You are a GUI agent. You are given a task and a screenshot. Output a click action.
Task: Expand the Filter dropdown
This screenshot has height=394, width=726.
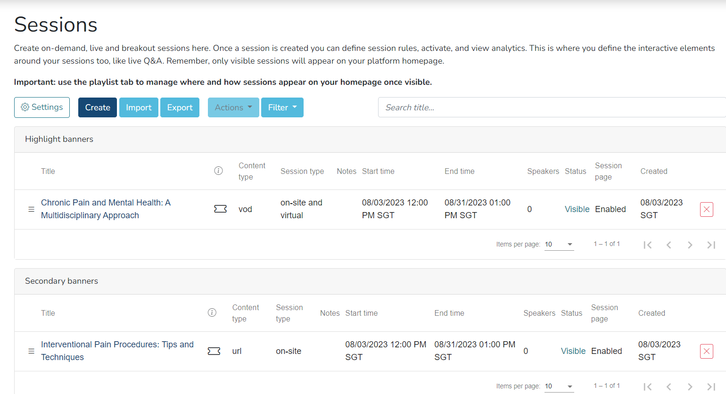282,107
